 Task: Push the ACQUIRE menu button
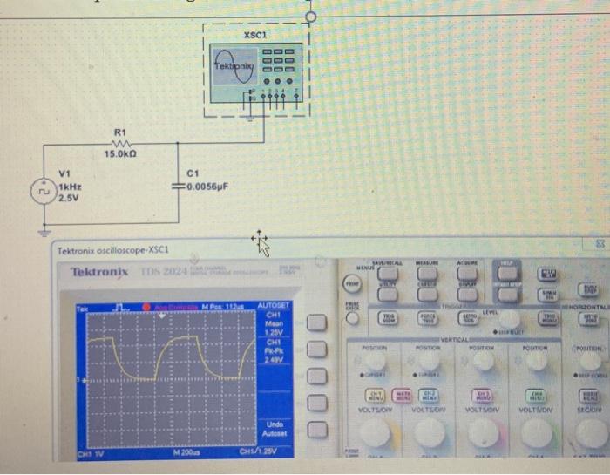(x=467, y=273)
